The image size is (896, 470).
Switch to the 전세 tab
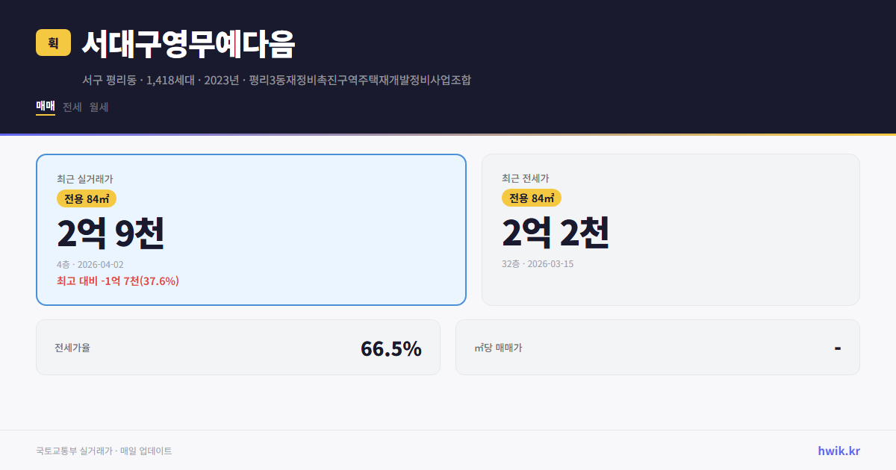(x=70, y=107)
